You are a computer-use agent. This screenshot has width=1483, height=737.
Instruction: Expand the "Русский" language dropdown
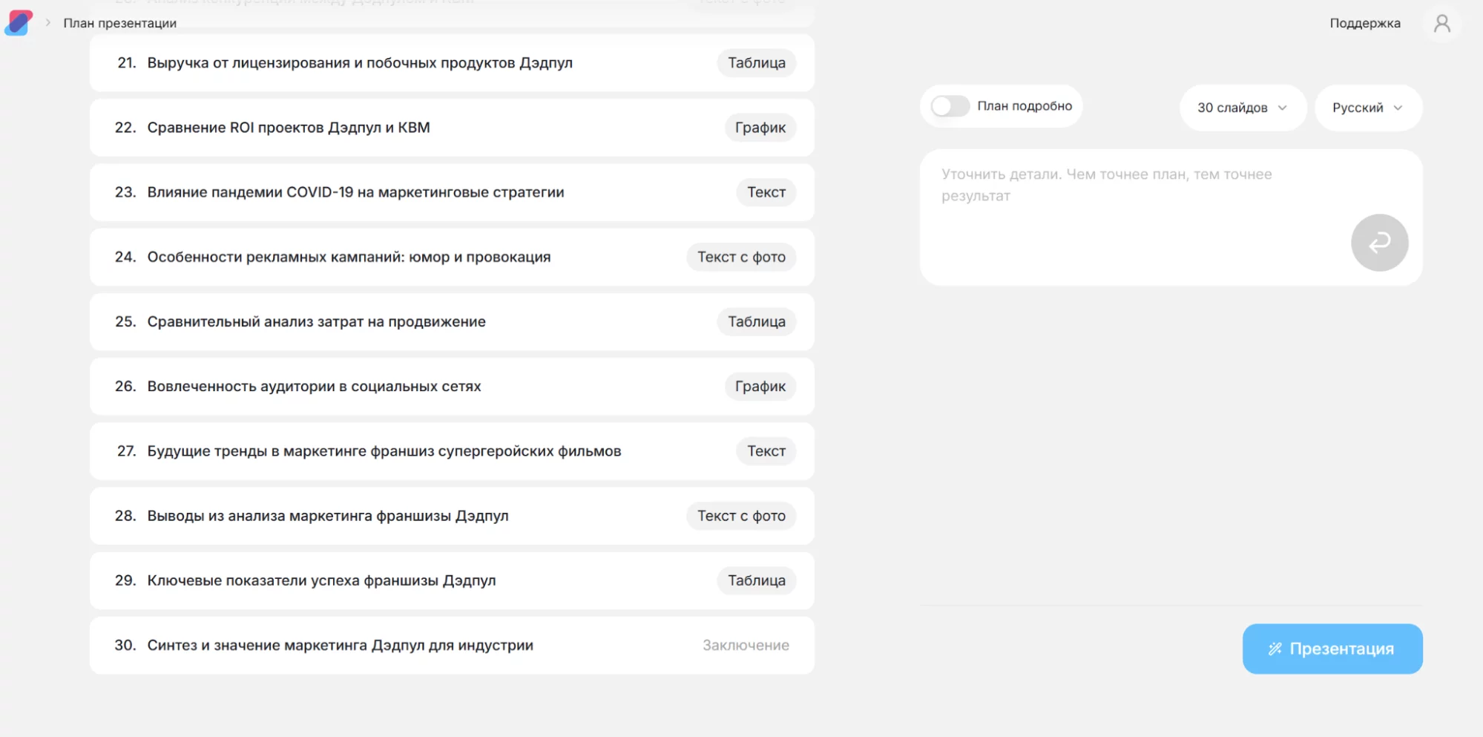click(x=1367, y=108)
